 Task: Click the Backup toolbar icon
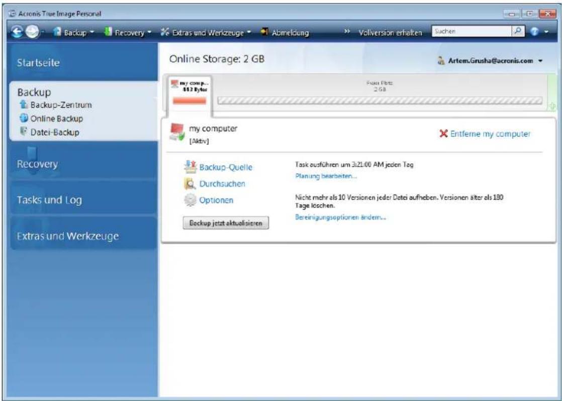[x=57, y=32]
